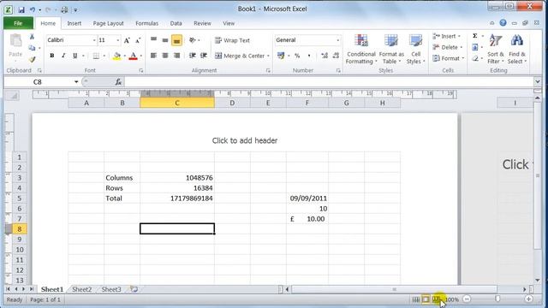Click in the formula bar input field
The image size is (548, 308).
pos(329,82)
